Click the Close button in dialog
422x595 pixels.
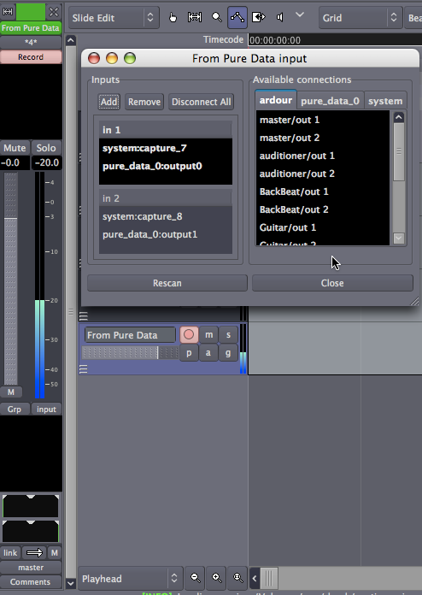coord(332,283)
